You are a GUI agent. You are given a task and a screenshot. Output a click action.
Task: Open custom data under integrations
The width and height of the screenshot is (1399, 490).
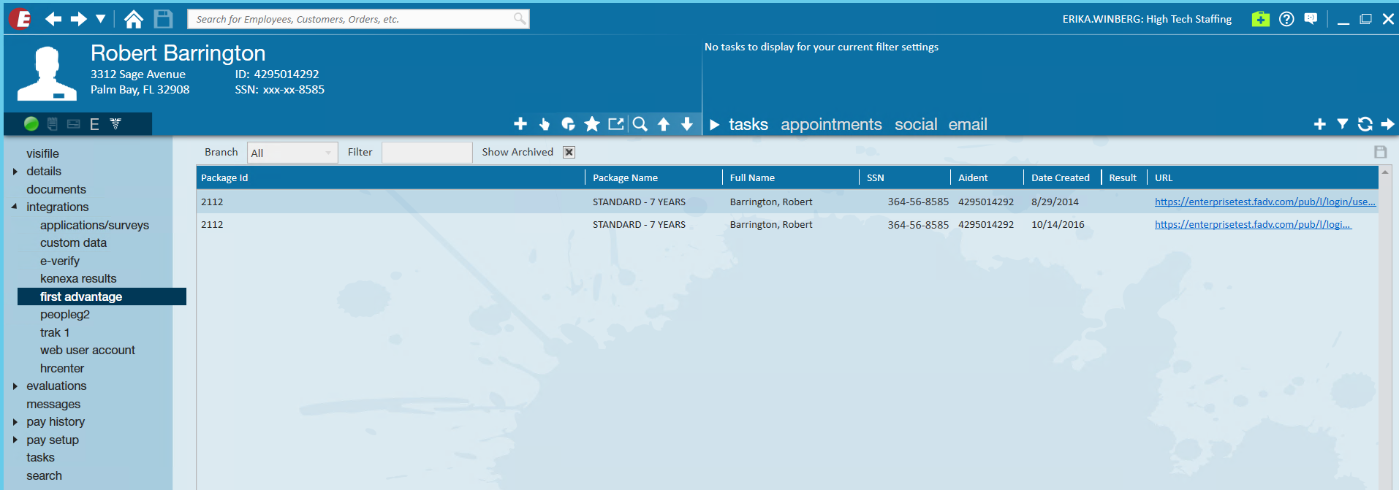tap(73, 242)
